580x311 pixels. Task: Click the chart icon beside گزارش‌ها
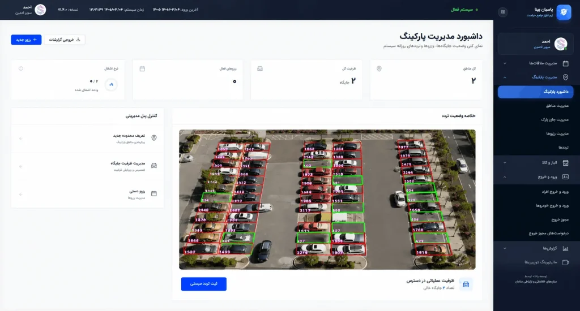pyautogui.click(x=565, y=249)
